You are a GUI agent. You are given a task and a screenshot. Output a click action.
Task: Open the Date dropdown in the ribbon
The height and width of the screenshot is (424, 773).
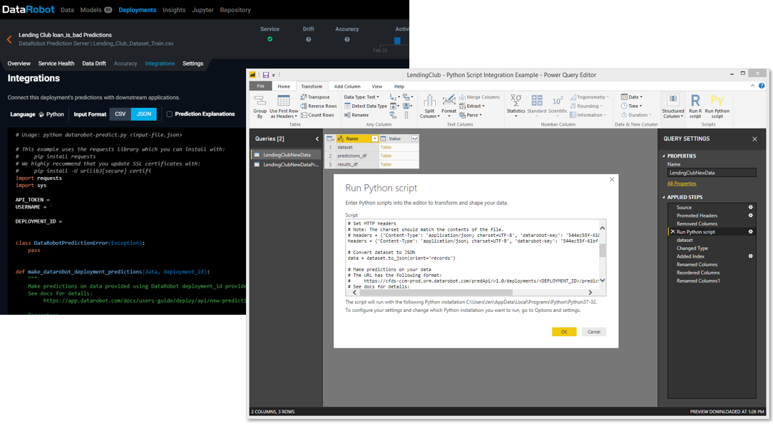tap(632, 97)
